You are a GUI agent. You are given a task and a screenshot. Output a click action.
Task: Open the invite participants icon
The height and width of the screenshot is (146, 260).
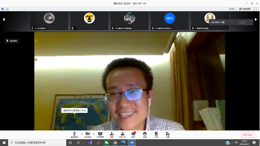coord(112,135)
